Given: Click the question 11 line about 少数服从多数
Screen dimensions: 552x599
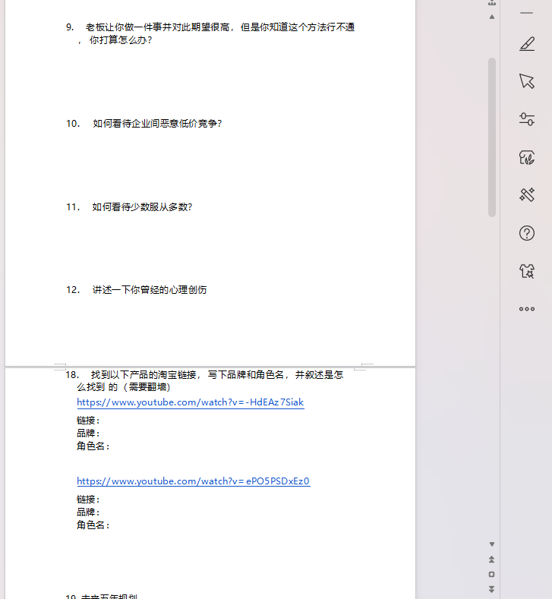Looking at the screenshot, I should [x=142, y=206].
